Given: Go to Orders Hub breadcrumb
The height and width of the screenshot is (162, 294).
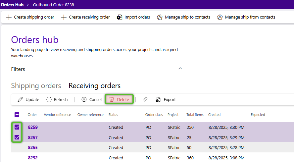Looking at the screenshot, I should tap(12, 5).
